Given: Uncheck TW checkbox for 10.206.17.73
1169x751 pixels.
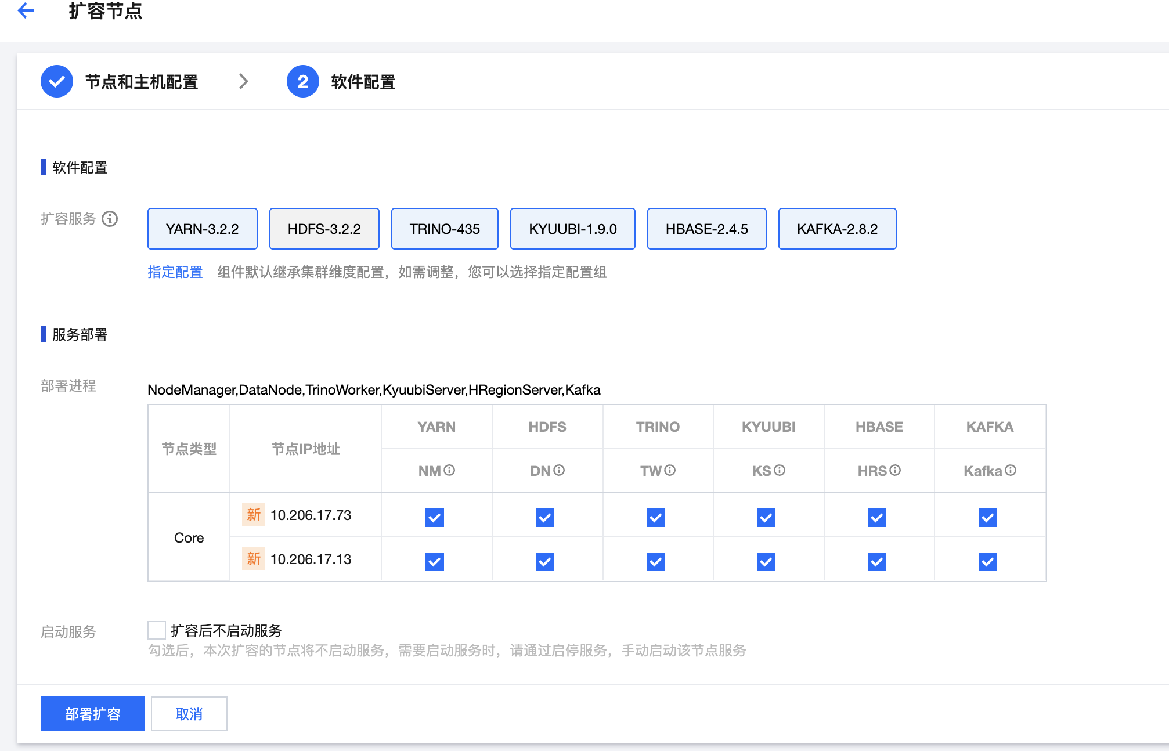Looking at the screenshot, I should pos(655,517).
